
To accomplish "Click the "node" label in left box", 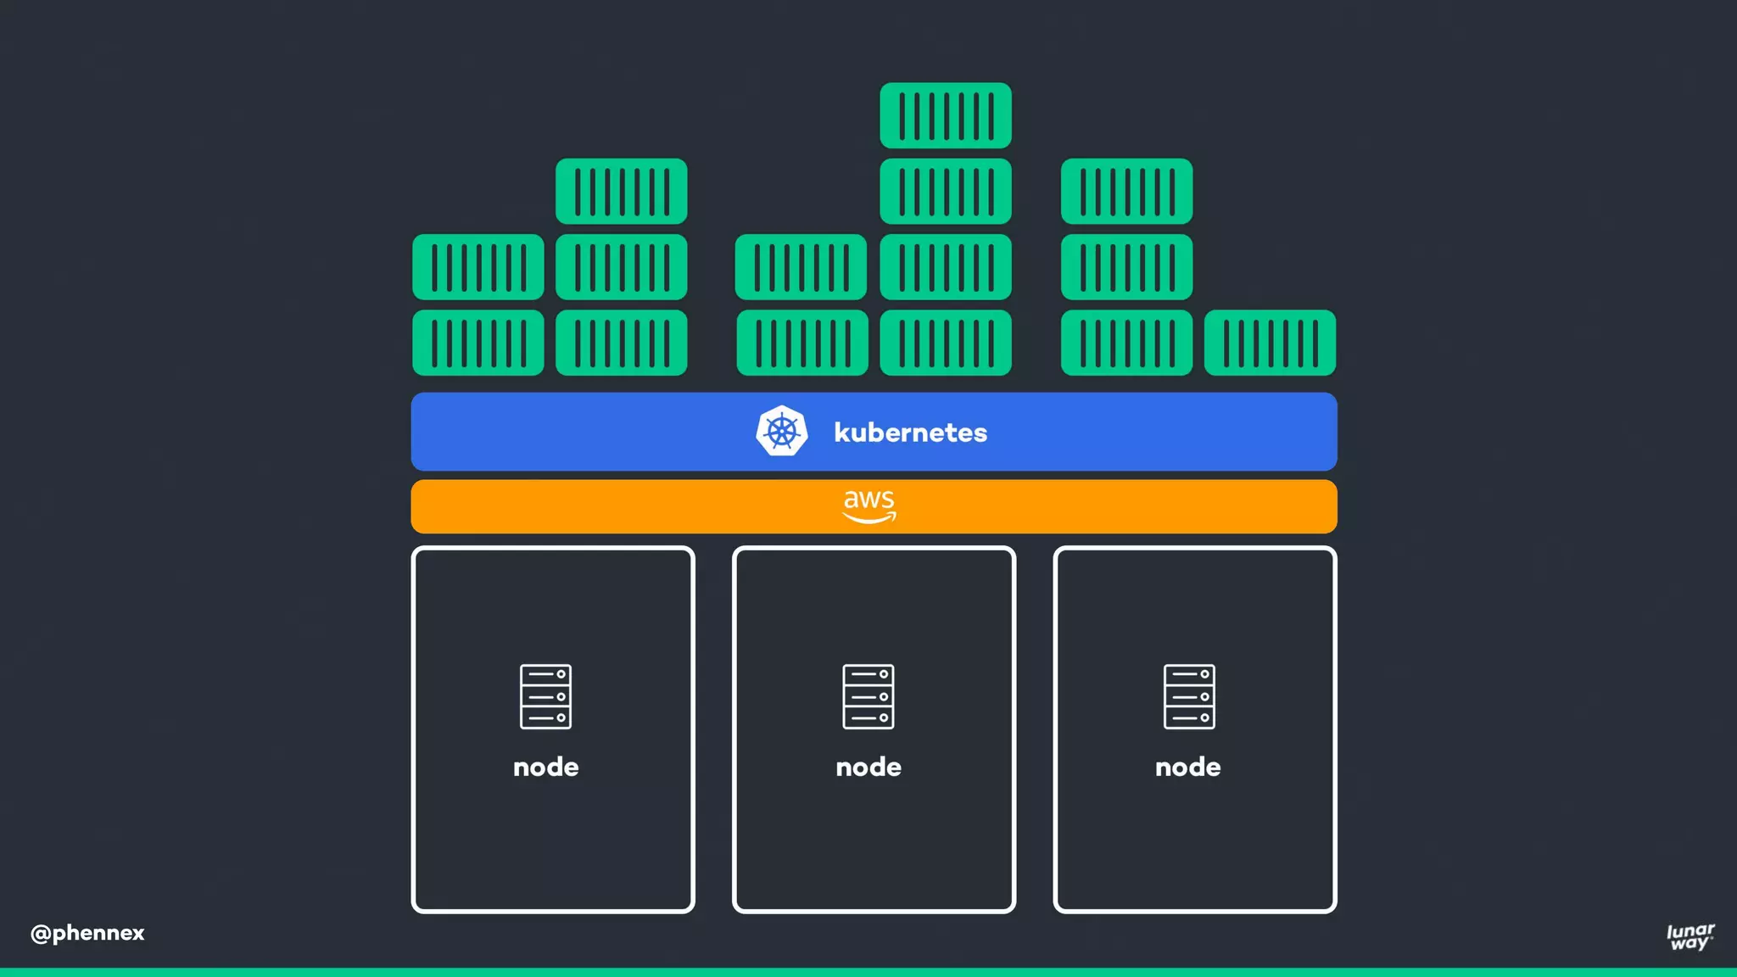I will 545,767.
